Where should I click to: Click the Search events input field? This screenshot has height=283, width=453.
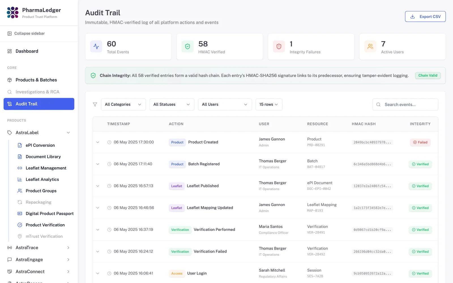tap(405, 104)
